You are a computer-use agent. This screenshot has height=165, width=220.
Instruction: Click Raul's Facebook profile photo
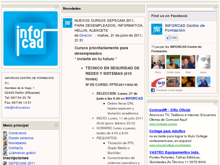tap(188, 62)
